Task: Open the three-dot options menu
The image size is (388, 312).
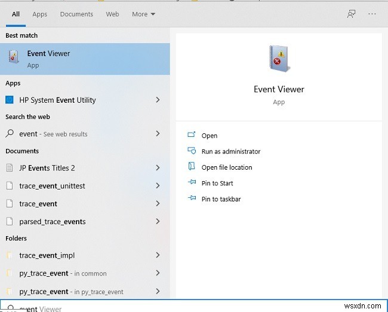Action: 372,14
